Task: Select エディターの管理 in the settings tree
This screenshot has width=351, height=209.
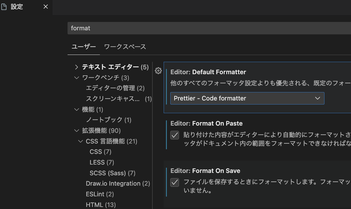Action: point(115,88)
